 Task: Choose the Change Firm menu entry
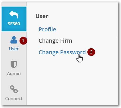[x=55, y=41]
